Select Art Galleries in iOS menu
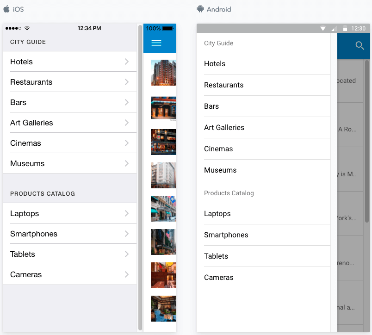 69,123
